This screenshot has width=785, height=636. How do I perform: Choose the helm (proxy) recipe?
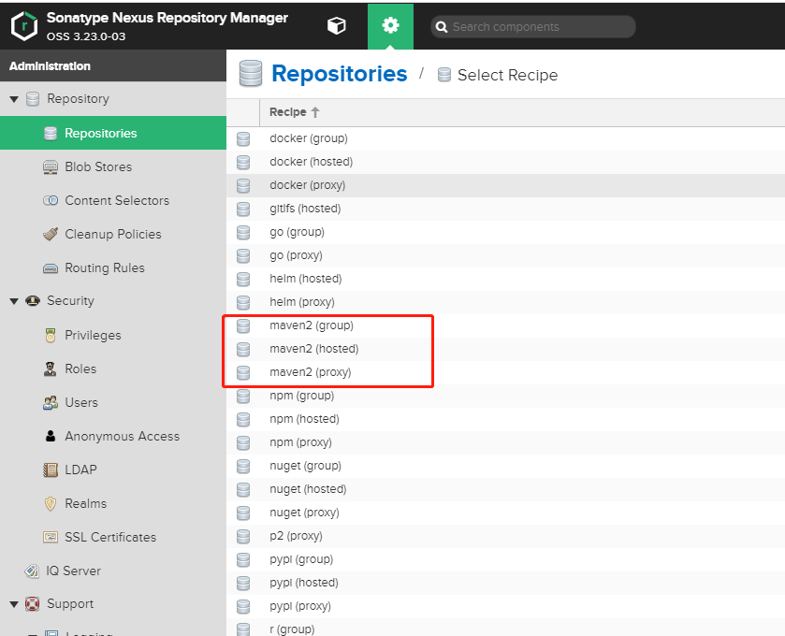pyautogui.click(x=505, y=302)
